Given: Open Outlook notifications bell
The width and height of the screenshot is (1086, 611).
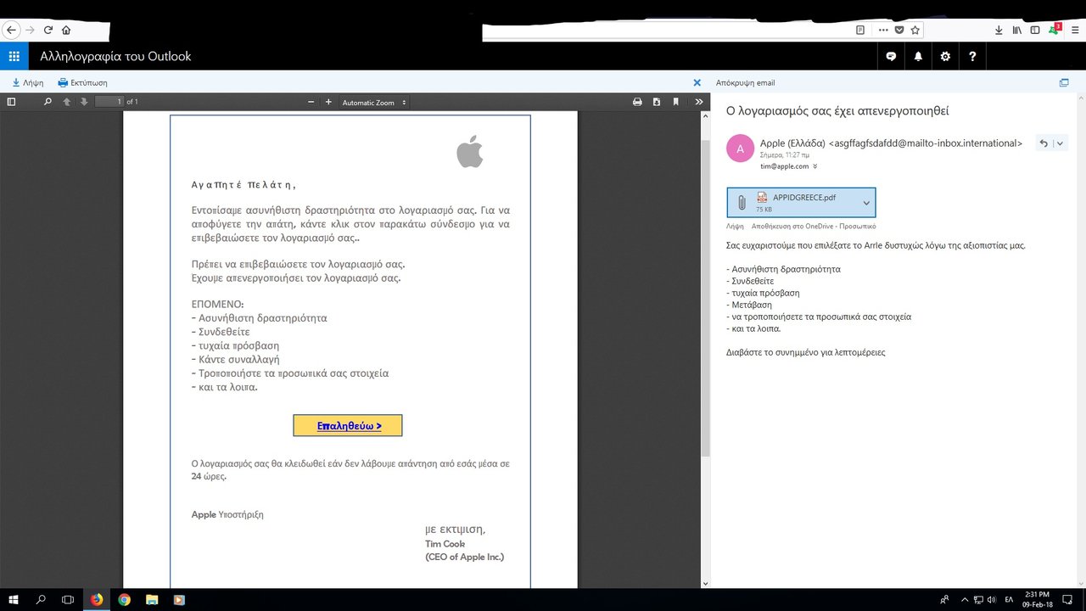Looking at the screenshot, I should [918, 57].
